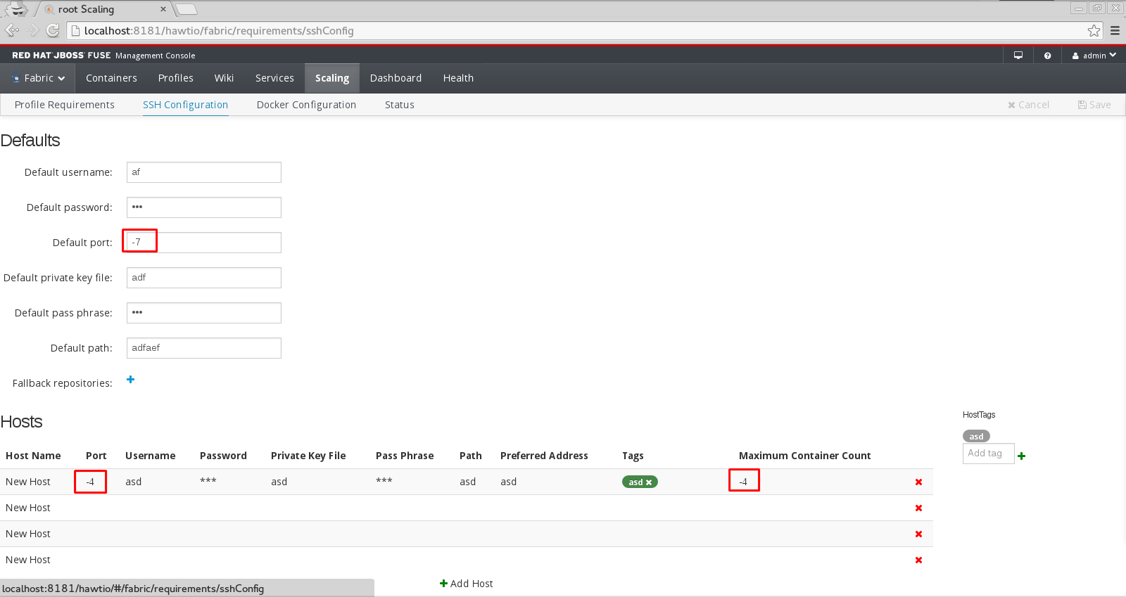The image size is (1126, 597).
Task: Delete the fourth New Host row
Action: click(918, 560)
